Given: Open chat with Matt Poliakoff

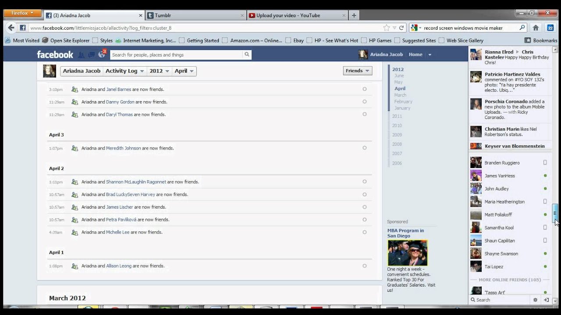Looking at the screenshot, I should [510, 215].
